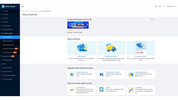Open the notification bell icon
Image resolution: width=178 pixels, height=100 pixels.
point(160,6)
